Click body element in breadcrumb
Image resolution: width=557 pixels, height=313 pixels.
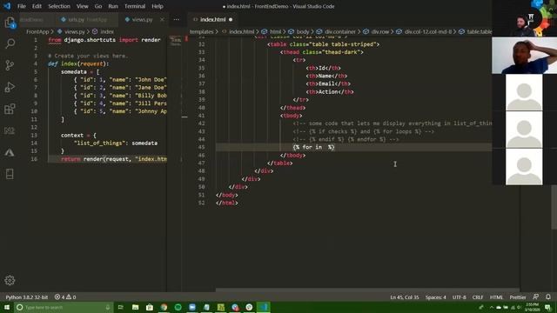(x=302, y=31)
